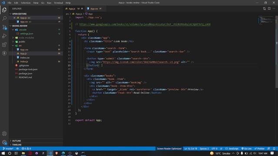
Task: Click the editor vertical scrollbar
Action: pyautogui.click(x=277, y=51)
